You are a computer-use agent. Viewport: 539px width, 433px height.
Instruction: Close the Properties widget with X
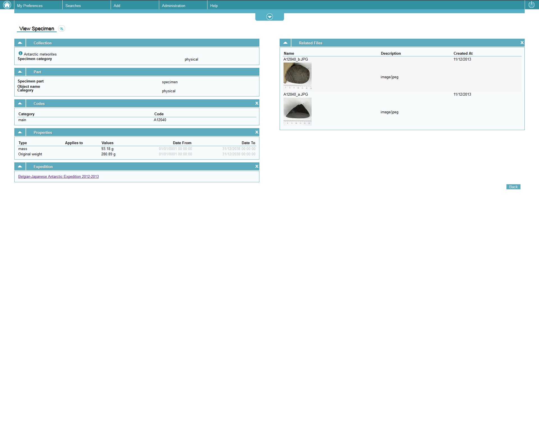(x=257, y=132)
